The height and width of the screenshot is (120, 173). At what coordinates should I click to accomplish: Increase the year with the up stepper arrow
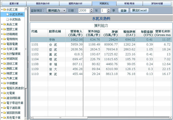coord(91,10)
